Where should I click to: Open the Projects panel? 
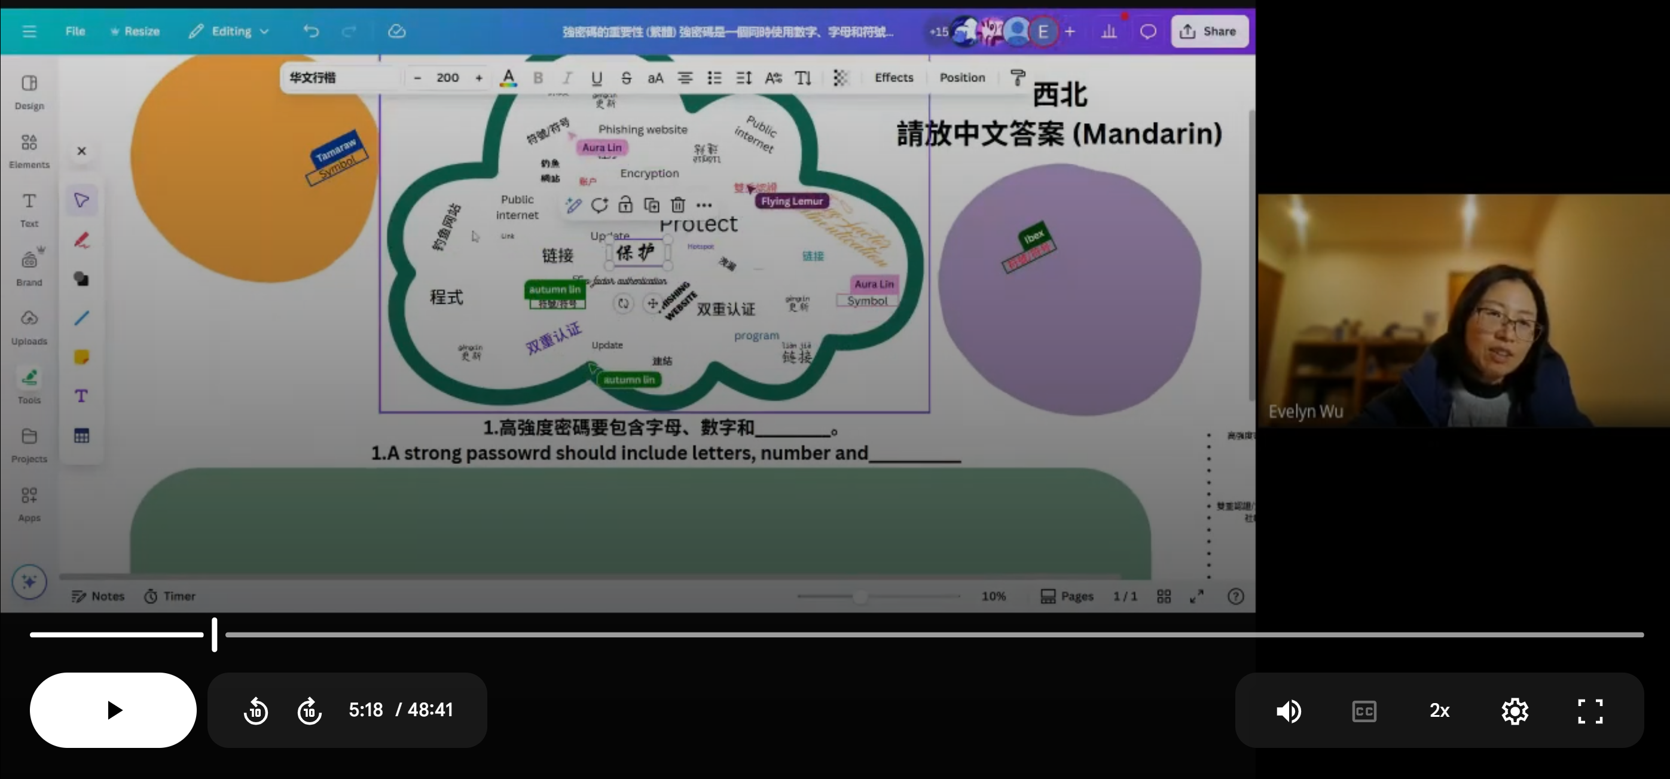point(29,445)
